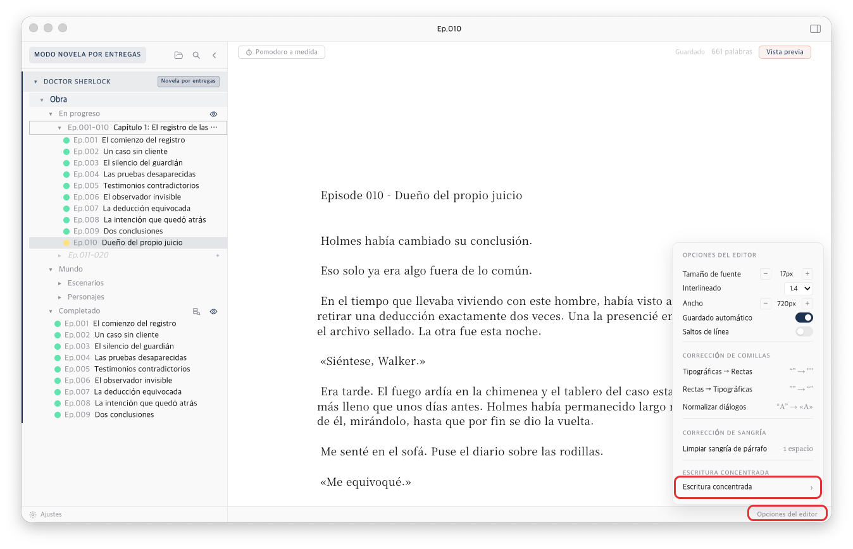Increase Tamaño de fuente with plus button
Image resolution: width=853 pixels, height=549 pixels.
[x=807, y=274]
